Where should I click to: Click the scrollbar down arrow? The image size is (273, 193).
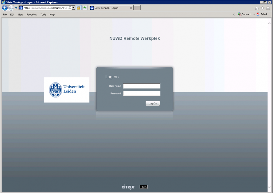[269, 188]
